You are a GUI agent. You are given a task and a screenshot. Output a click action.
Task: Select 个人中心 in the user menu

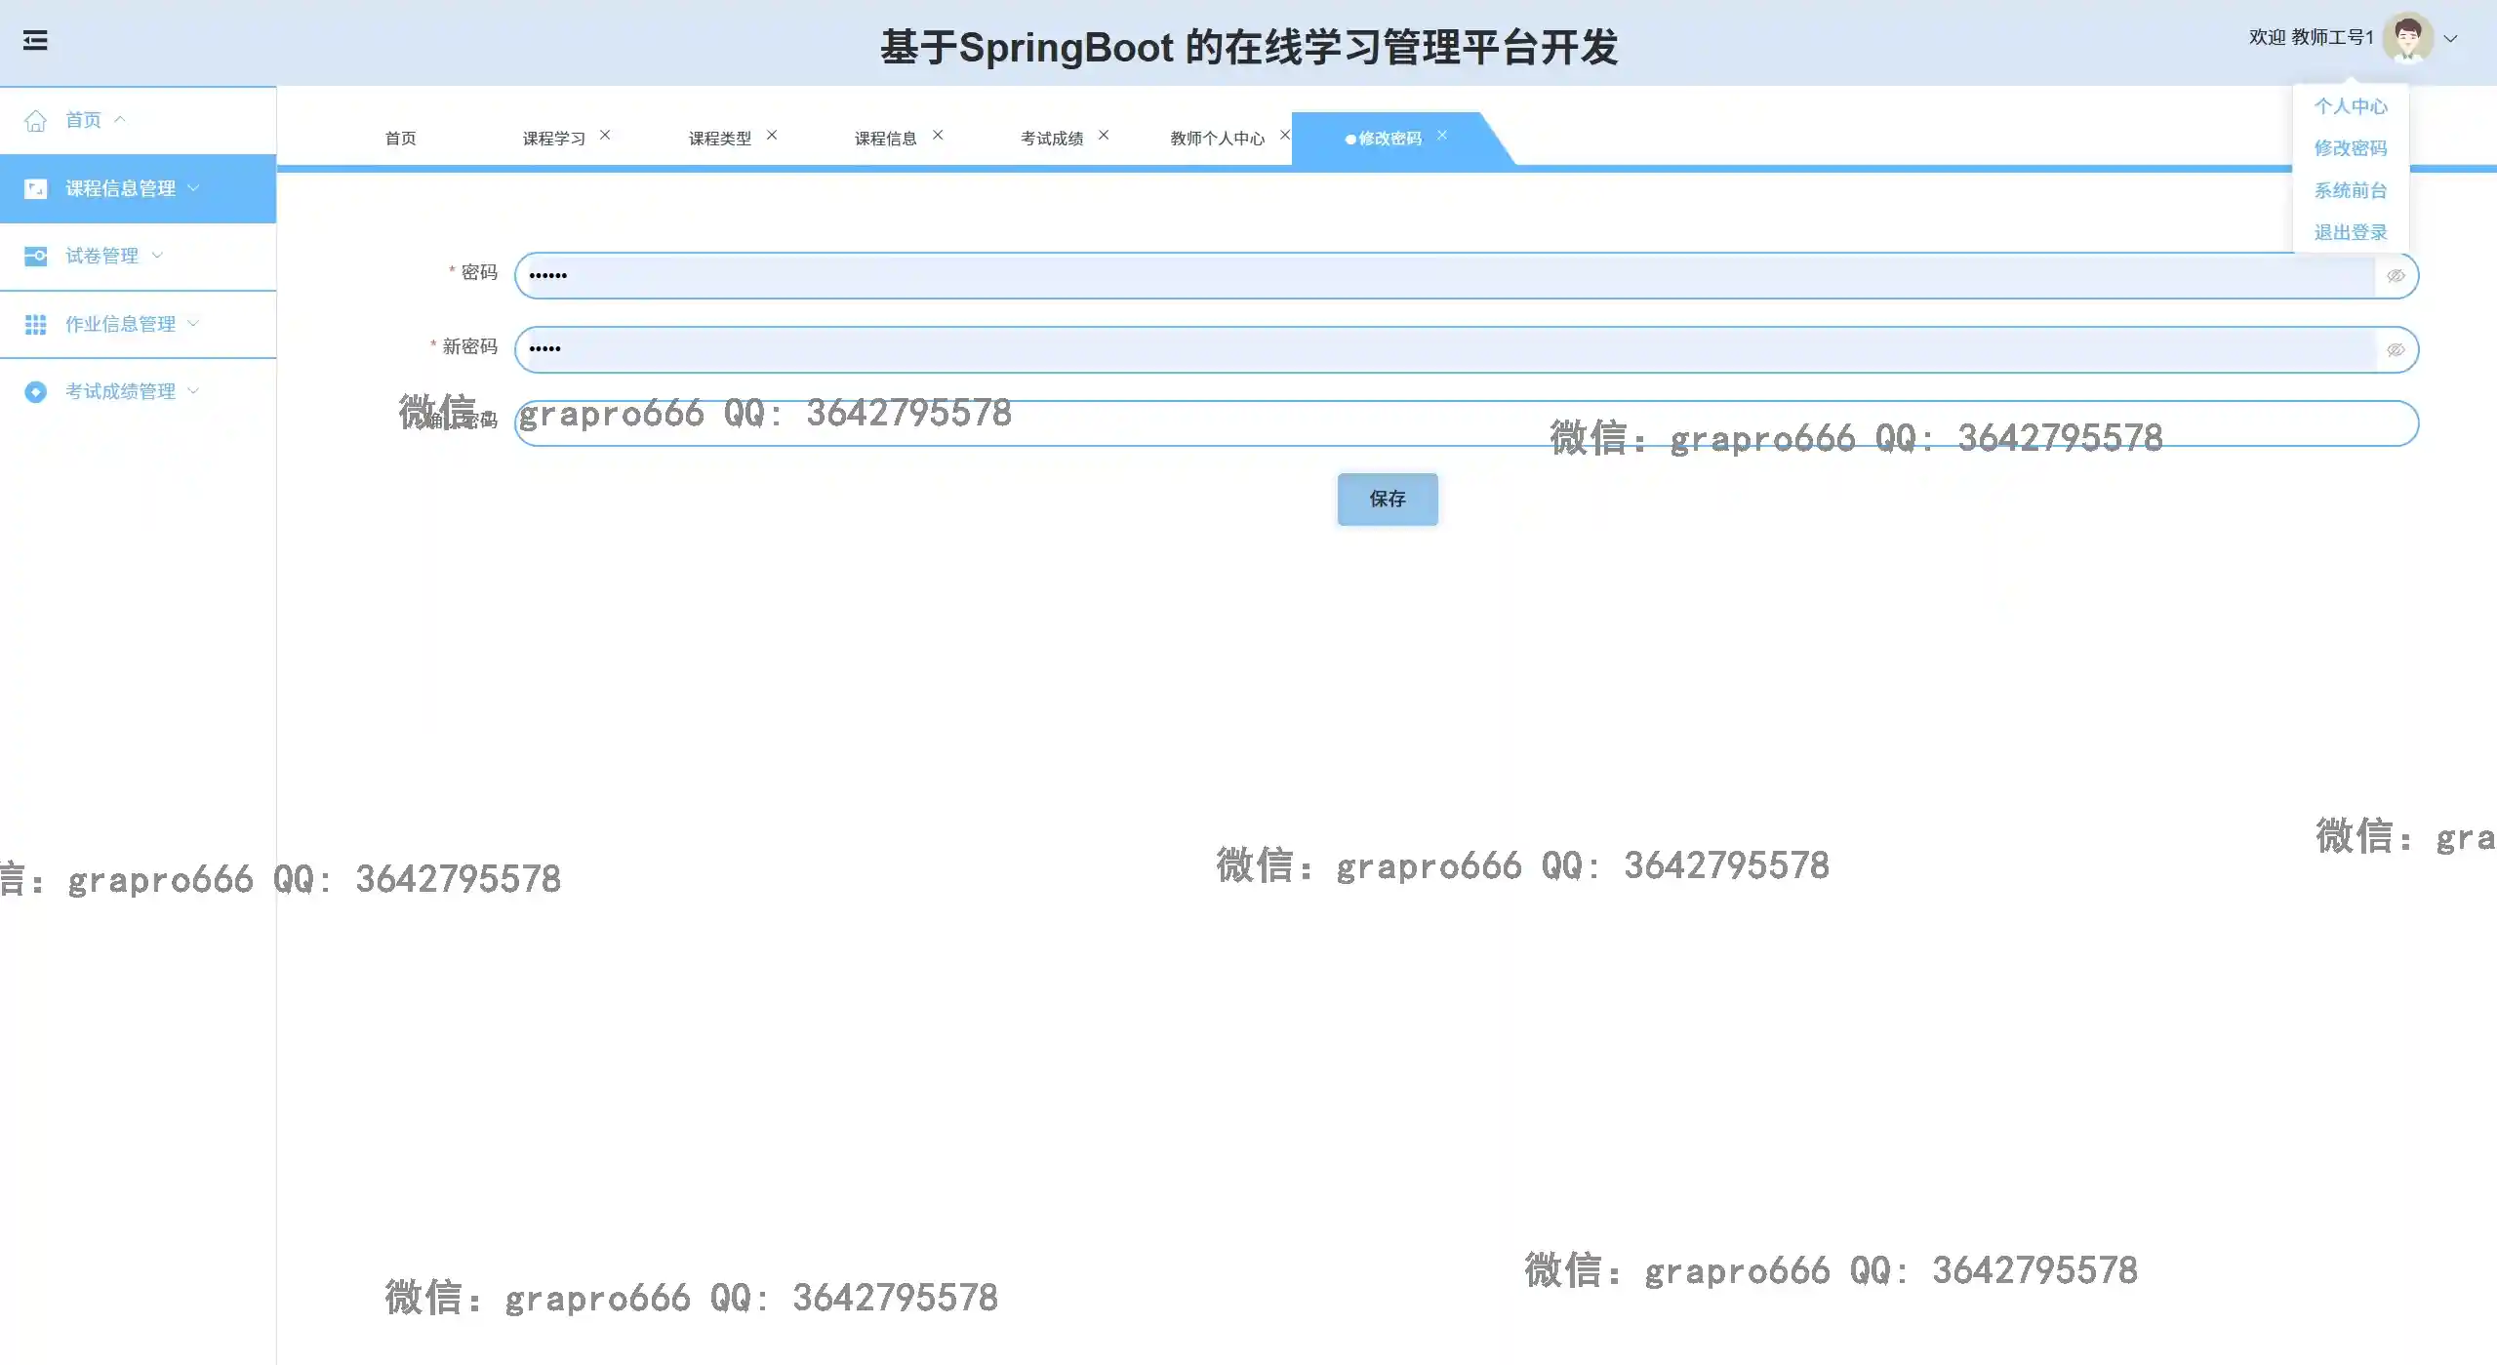coord(2350,106)
